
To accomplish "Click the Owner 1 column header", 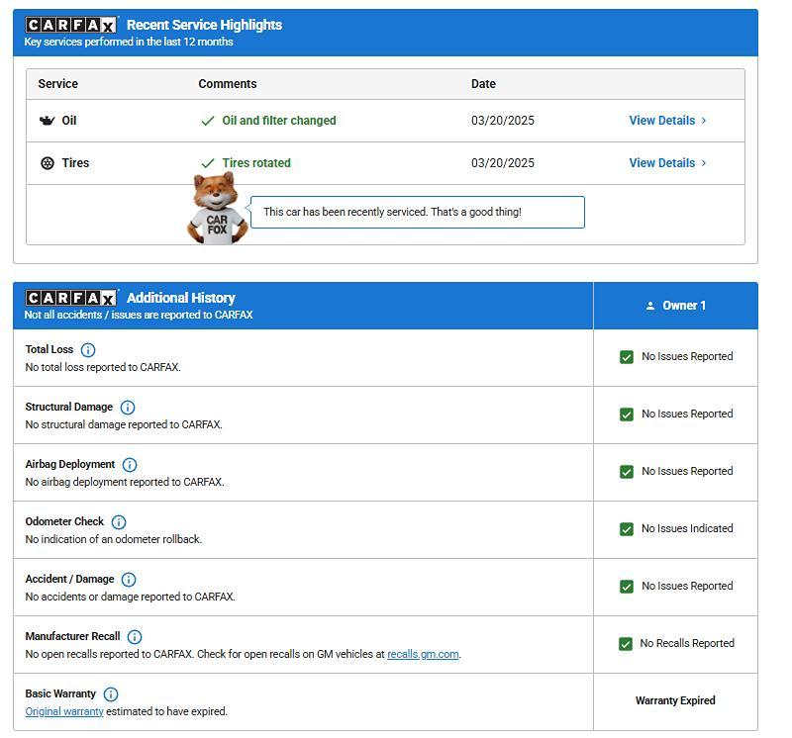I will click(676, 306).
